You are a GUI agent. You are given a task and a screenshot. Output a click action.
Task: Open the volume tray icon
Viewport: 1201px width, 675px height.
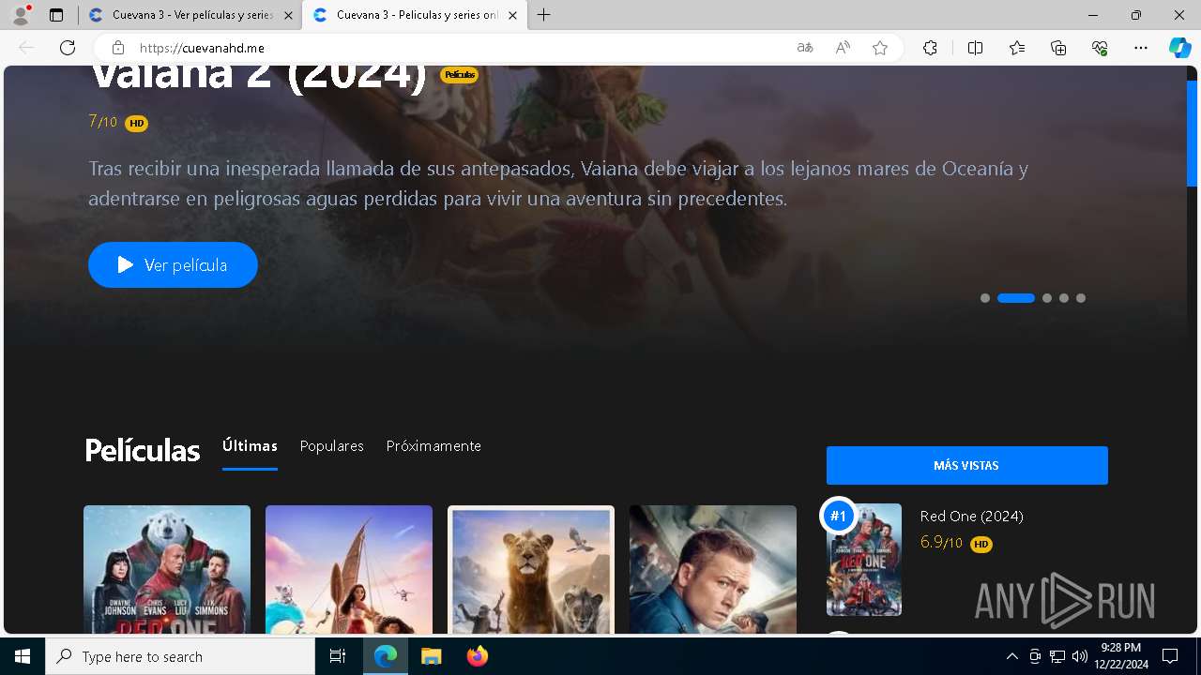point(1079,656)
